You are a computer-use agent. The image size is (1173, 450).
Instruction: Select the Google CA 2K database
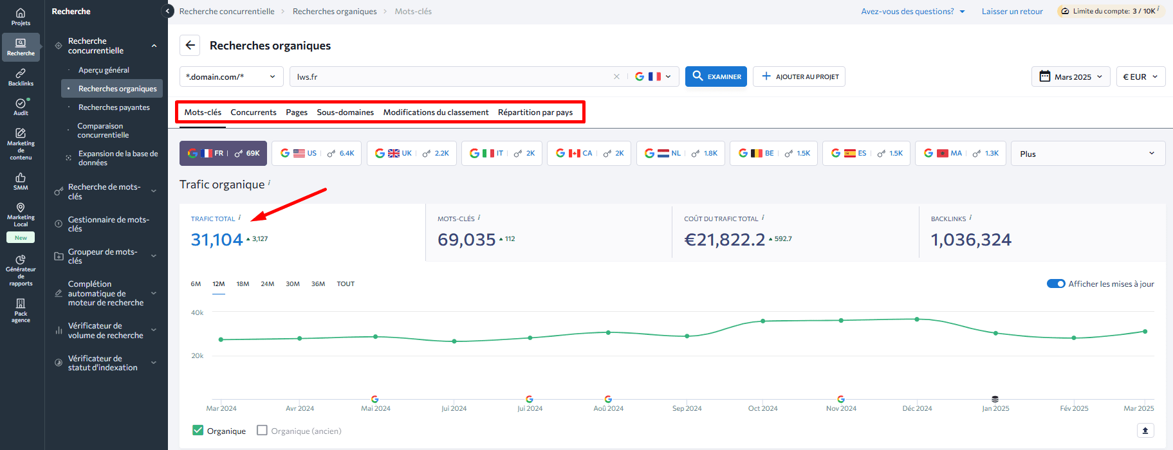tap(589, 153)
